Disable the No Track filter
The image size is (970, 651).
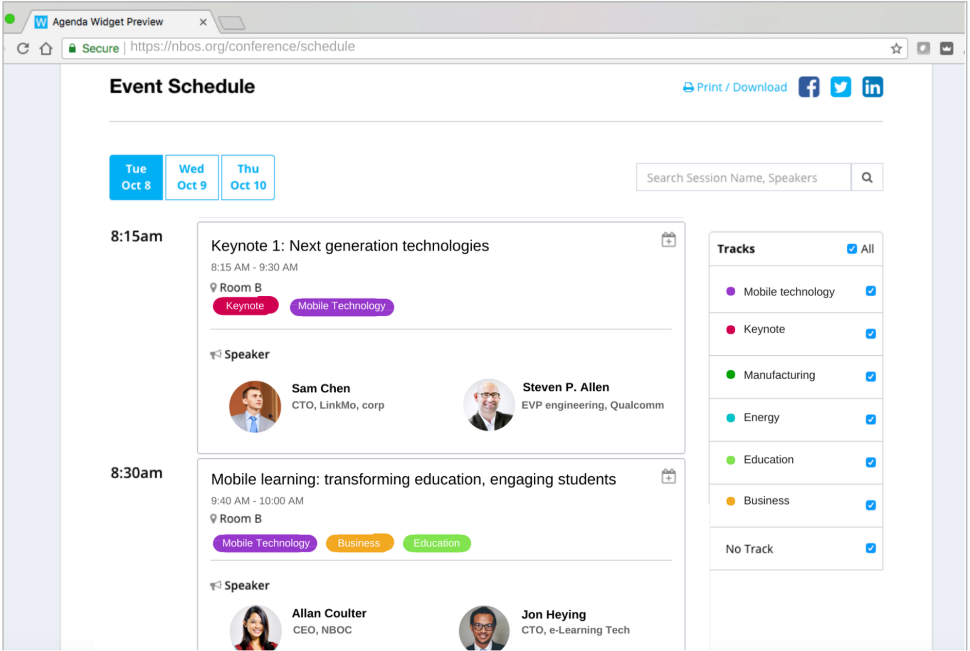(x=871, y=548)
